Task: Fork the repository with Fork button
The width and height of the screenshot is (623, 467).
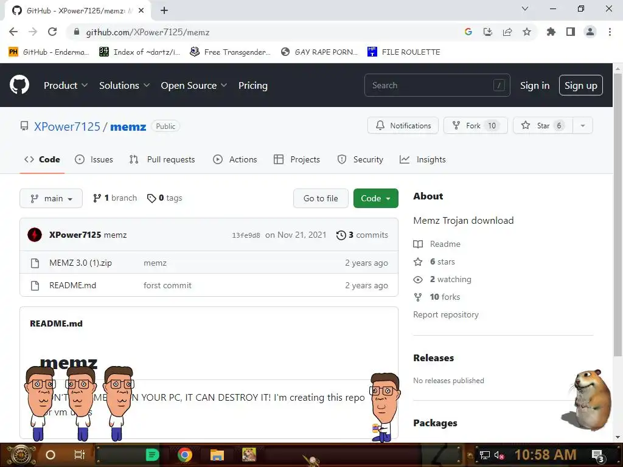Action: point(476,125)
